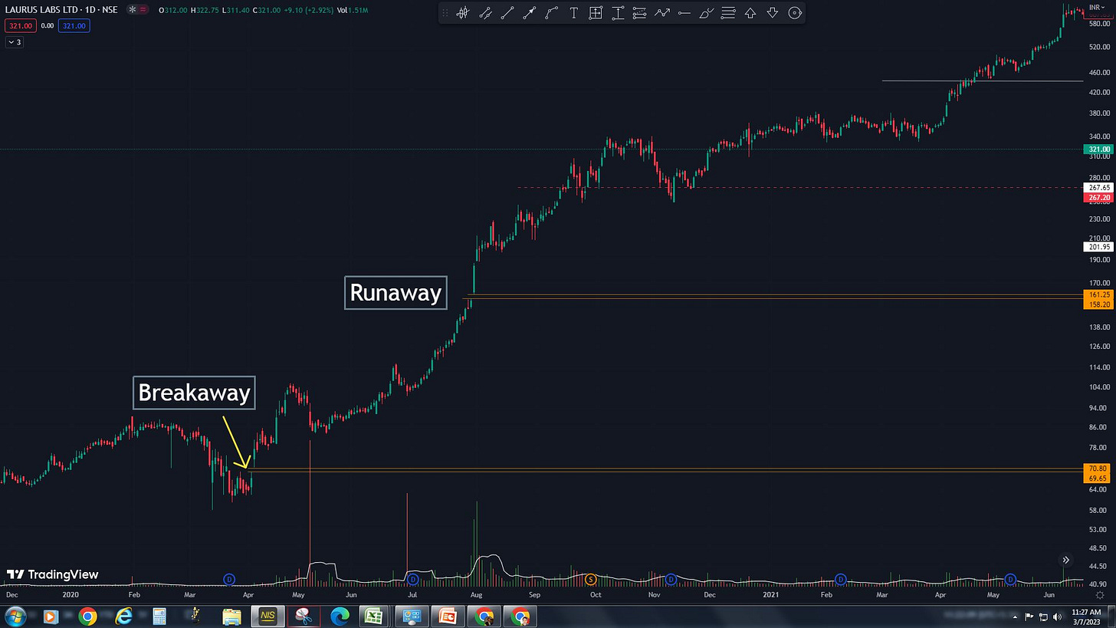The width and height of the screenshot is (1116, 628).
Task: Open Microsoft Edge from the taskbar
Action: click(340, 616)
